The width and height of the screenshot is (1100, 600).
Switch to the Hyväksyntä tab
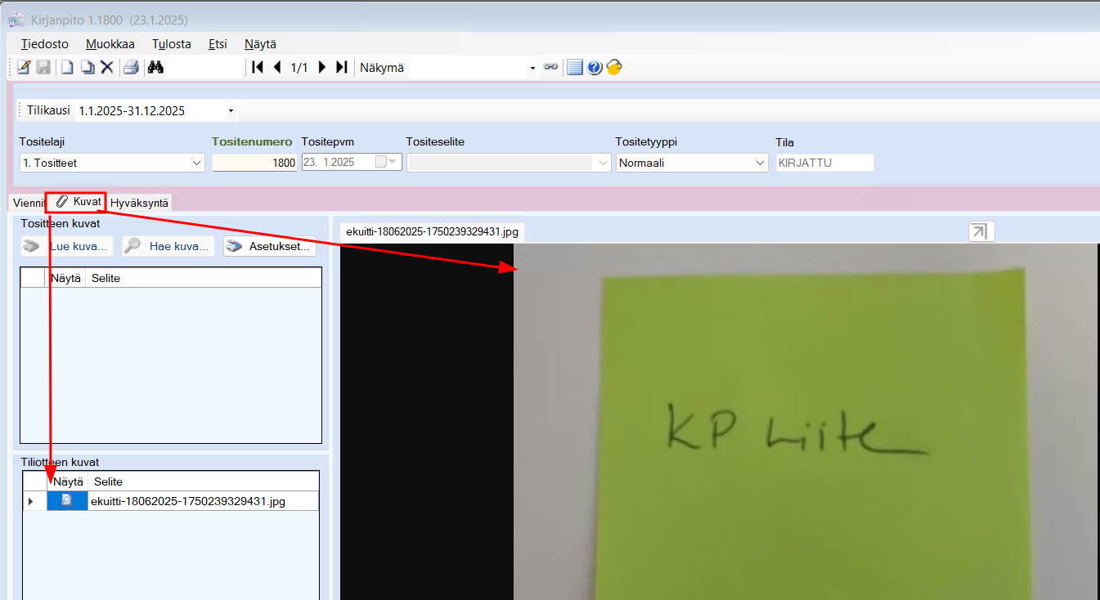[x=139, y=203]
